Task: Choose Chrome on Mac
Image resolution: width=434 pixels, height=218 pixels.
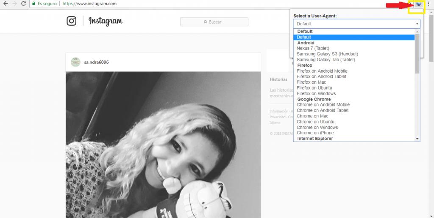Action: coord(354,116)
